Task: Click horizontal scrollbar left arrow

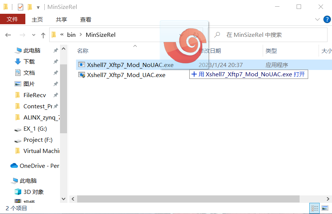Action: click(73, 199)
